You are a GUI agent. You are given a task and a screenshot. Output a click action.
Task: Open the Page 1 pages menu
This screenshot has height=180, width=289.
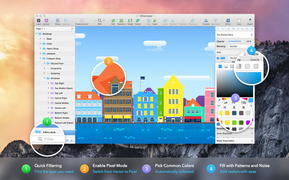(40, 28)
